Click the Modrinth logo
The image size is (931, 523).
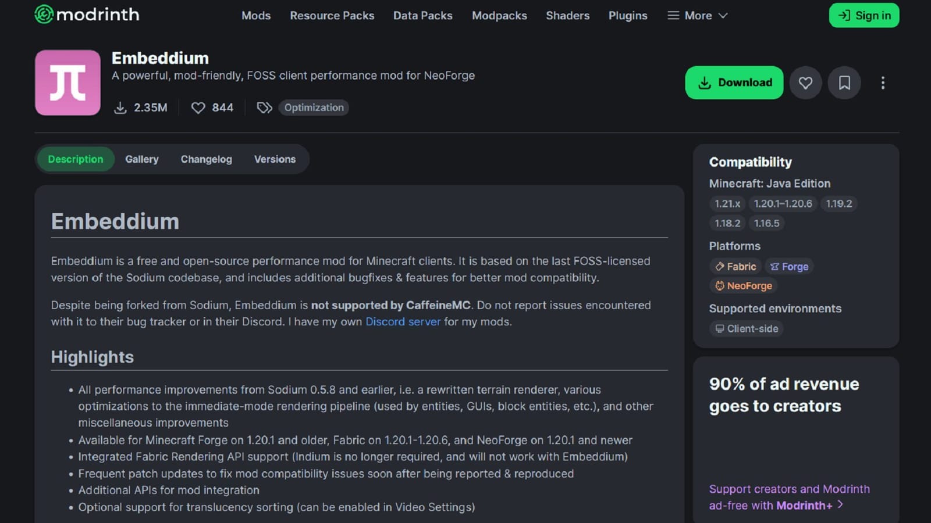[86, 15]
